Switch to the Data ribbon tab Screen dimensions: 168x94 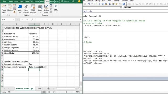pos(31,1)
